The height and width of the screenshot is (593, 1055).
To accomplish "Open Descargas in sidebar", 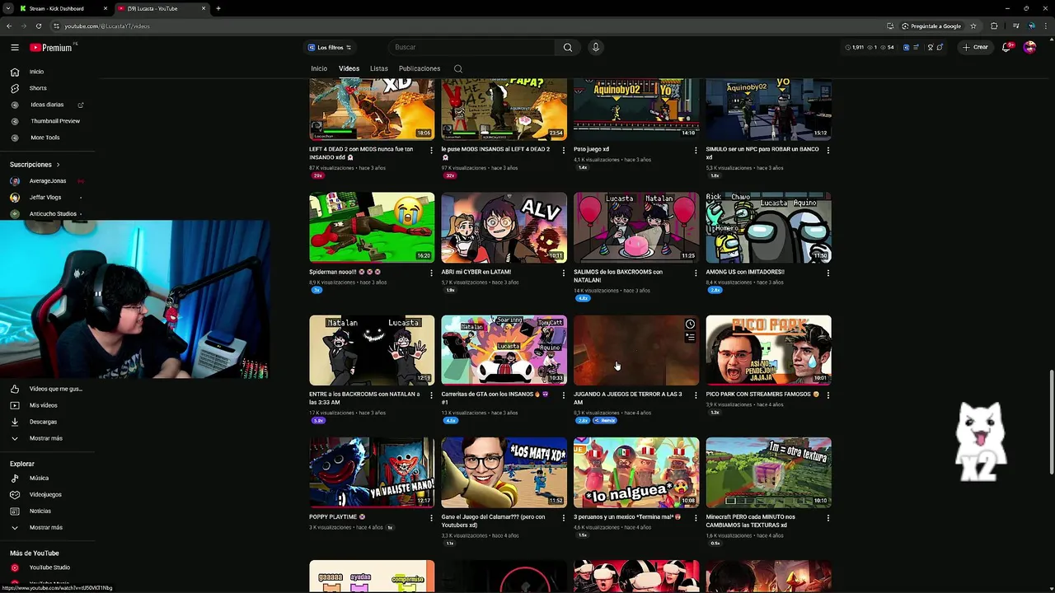I will tap(43, 422).
